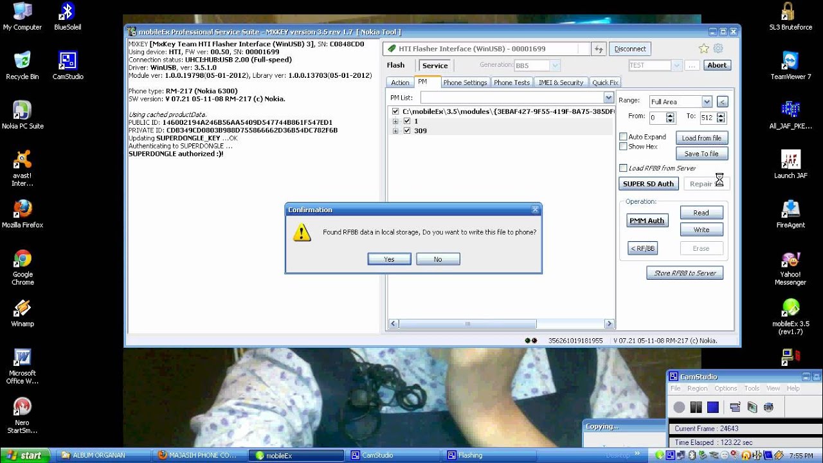Open the IMEI & Security tab

(561, 82)
